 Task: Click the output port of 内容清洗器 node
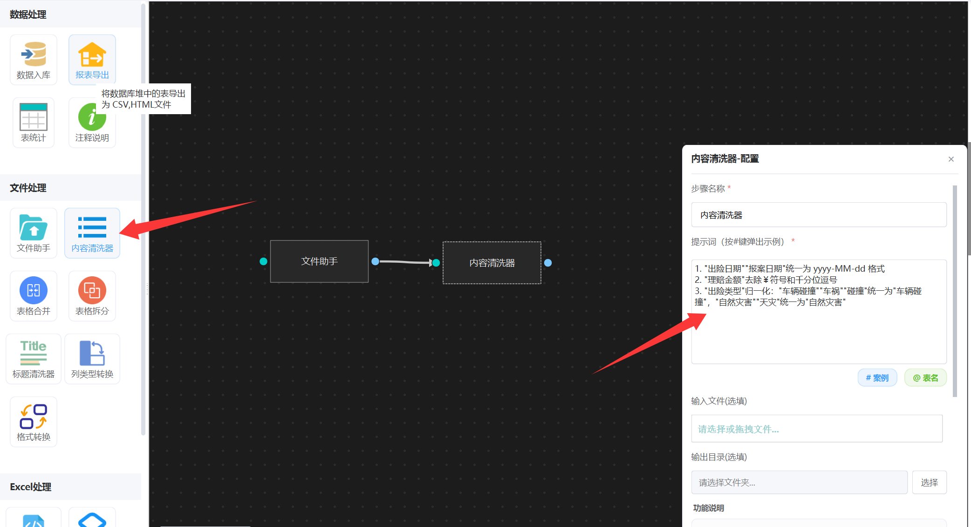click(548, 263)
